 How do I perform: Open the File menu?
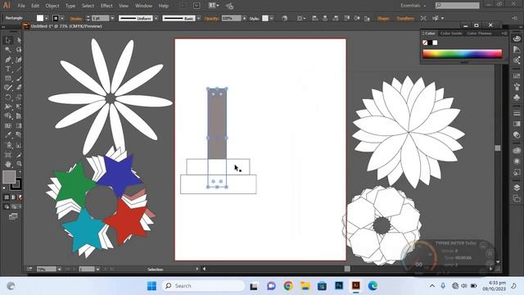click(21, 6)
